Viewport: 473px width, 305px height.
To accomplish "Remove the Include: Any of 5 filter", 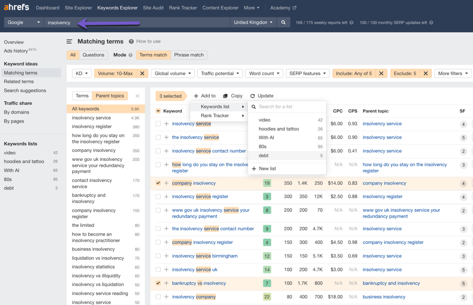I will 381,74.
